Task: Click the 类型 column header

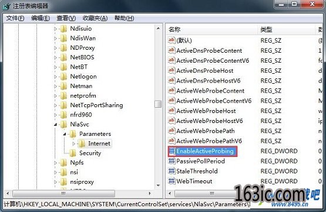Action: coord(286,30)
